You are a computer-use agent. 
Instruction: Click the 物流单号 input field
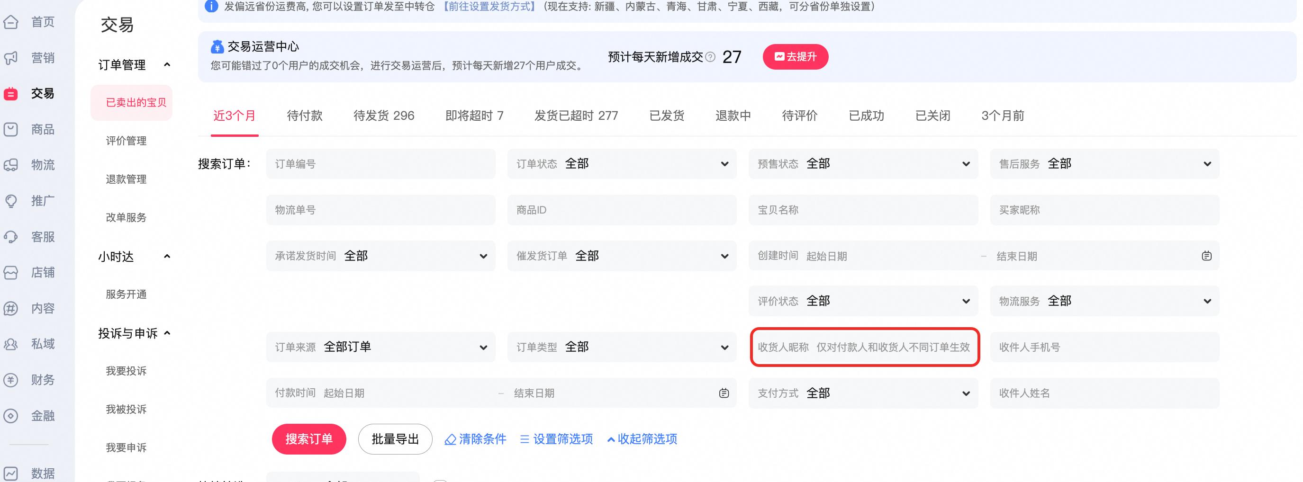coord(381,210)
